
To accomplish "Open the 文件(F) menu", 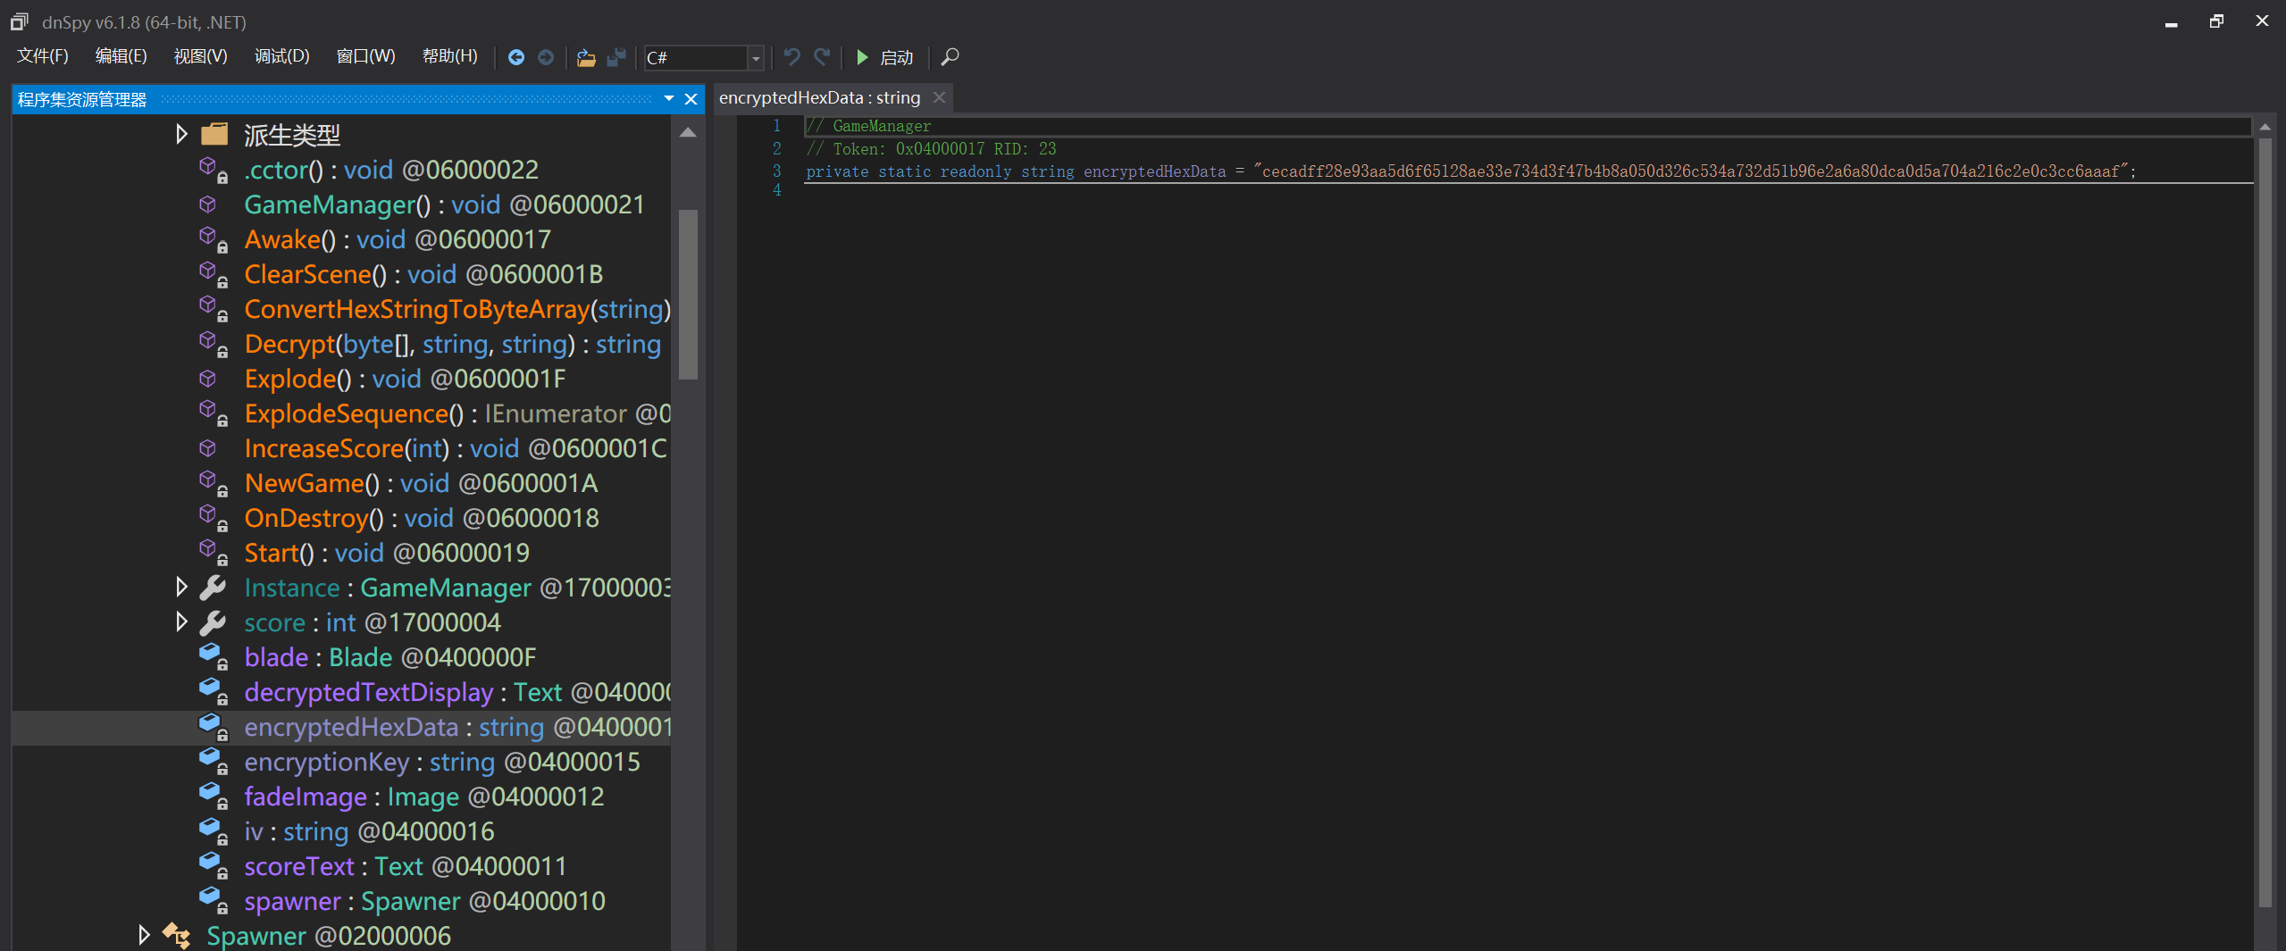I will pos(43,57).
